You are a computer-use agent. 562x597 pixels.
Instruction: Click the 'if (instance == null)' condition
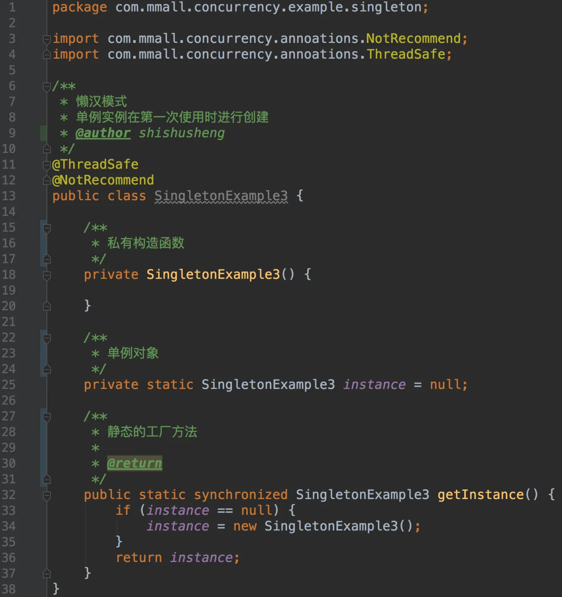[x=197, y=510]
